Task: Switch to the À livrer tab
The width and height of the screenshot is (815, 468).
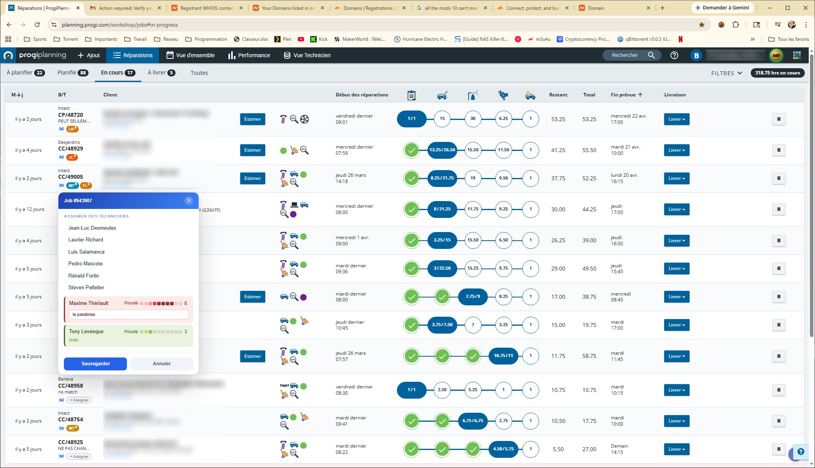Action: [161, 73]
